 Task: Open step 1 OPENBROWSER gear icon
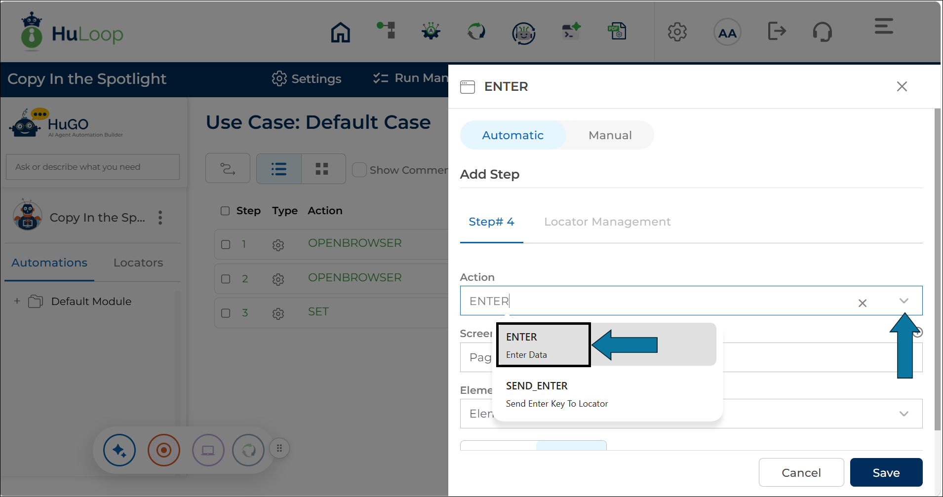(x=278, y=245)
